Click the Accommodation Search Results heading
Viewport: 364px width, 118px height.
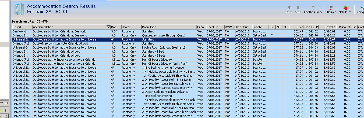61,6
